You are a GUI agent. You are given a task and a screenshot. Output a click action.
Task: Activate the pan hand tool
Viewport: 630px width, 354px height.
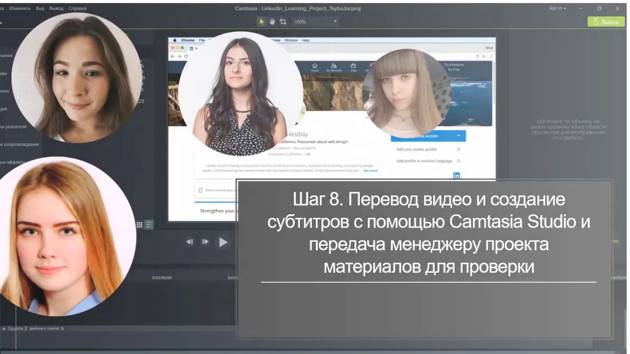tap(272, 22)
